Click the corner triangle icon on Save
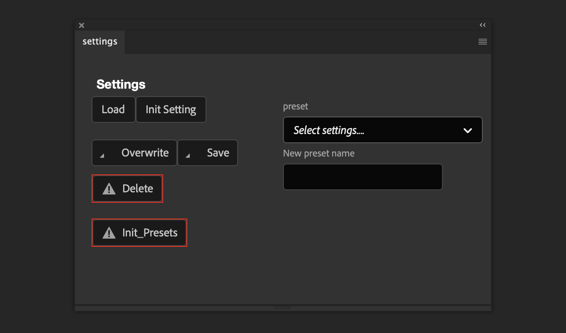The image size is (566, 333). pyautogui.click(x=188, y=156)
